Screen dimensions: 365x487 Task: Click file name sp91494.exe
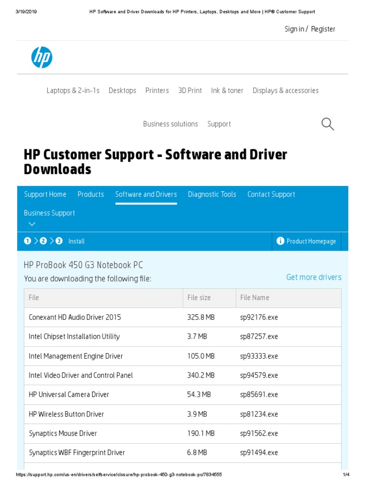point(259,453)
